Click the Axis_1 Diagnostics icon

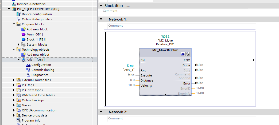tap(28, 75)
